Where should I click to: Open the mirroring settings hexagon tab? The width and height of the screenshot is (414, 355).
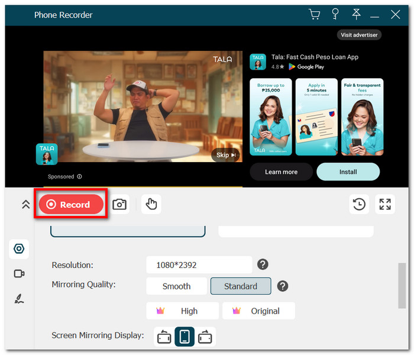(19, 249)
